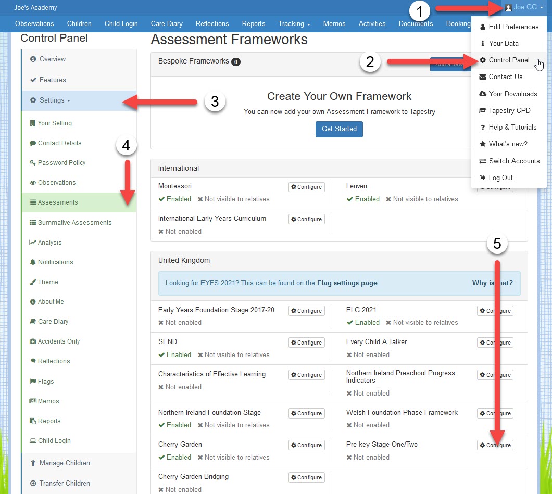
Task: Click the gear icon beside Control Panel
Action: coord(483,60)
